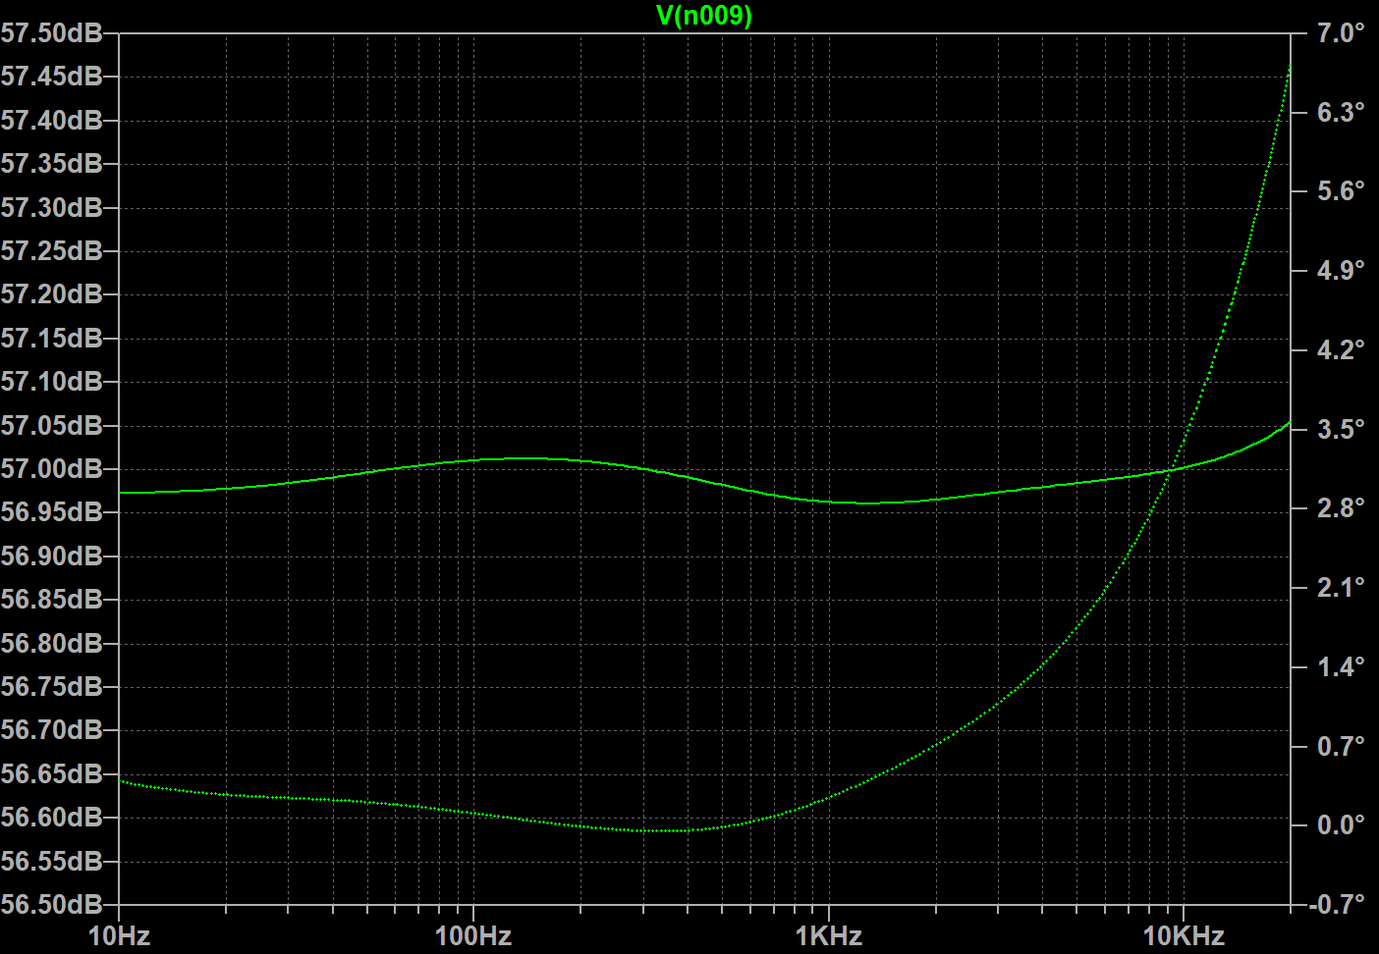Click the 2.8° phase axis label
The width and height of the screenshot is (1379, 954).
click(x=1341, y=508)
